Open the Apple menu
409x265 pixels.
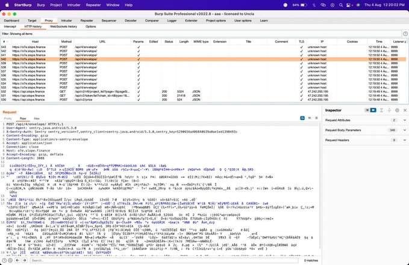click(7, 5)
